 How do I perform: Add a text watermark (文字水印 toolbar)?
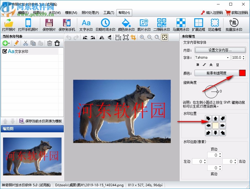coord(86,25)
